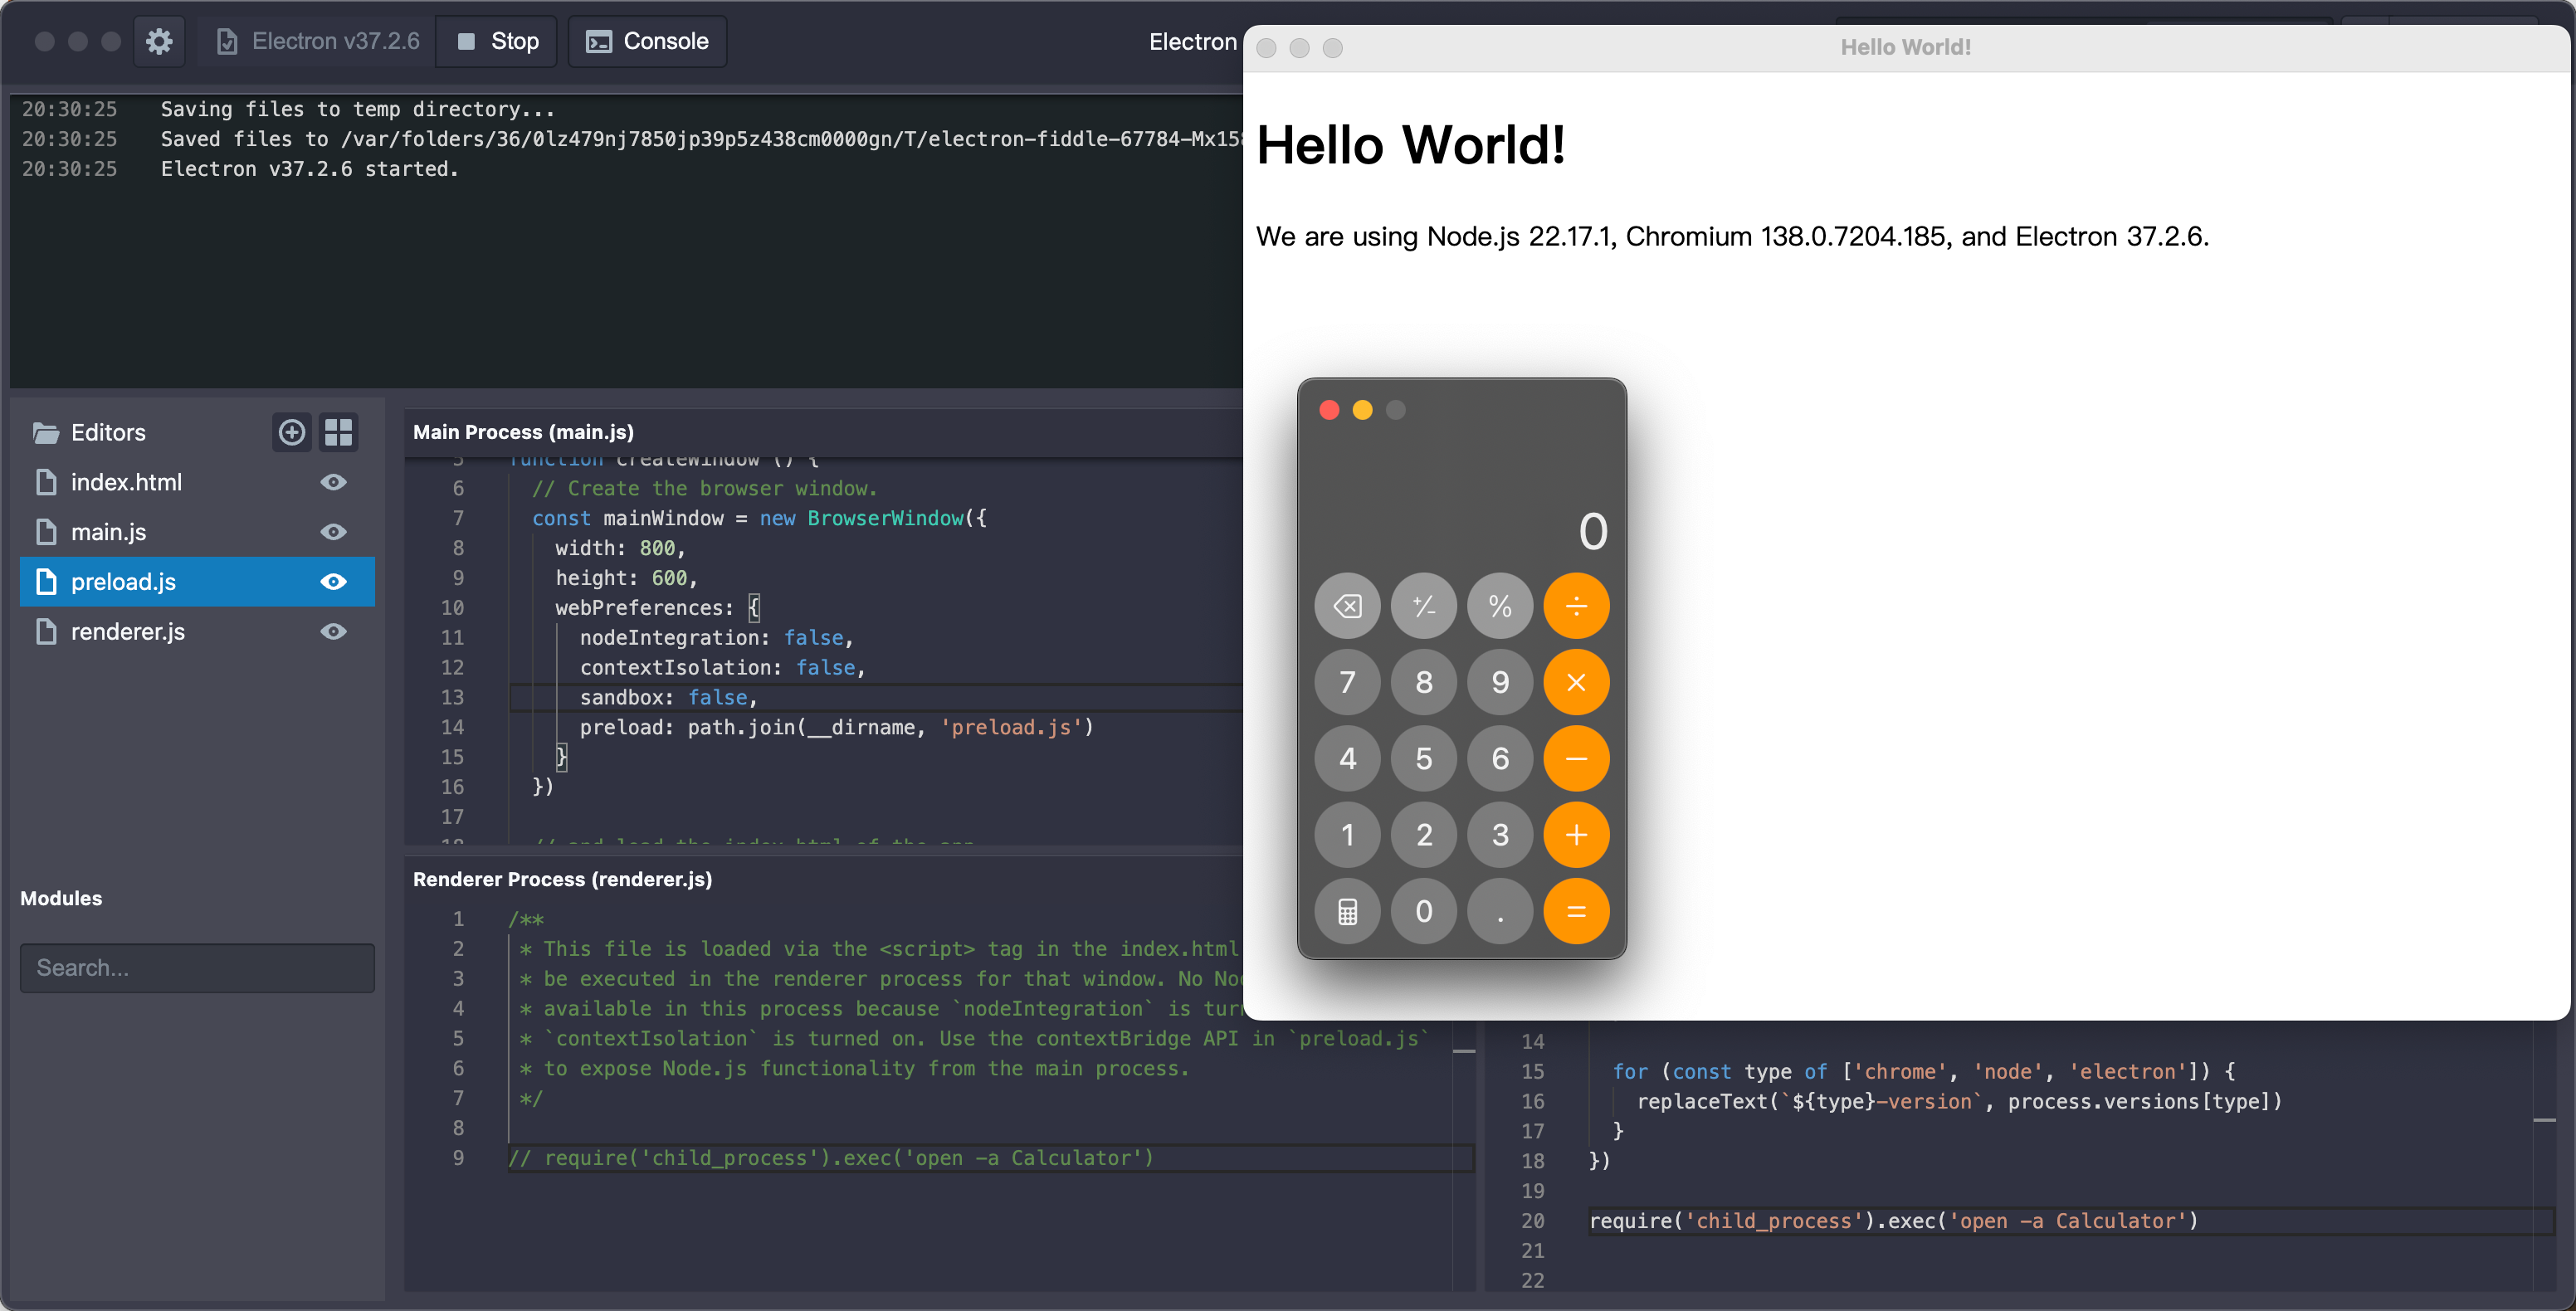Toggle visibility of main.js editor
2576x1311 pixels.
pyautogui.click(x=334, y=532)
